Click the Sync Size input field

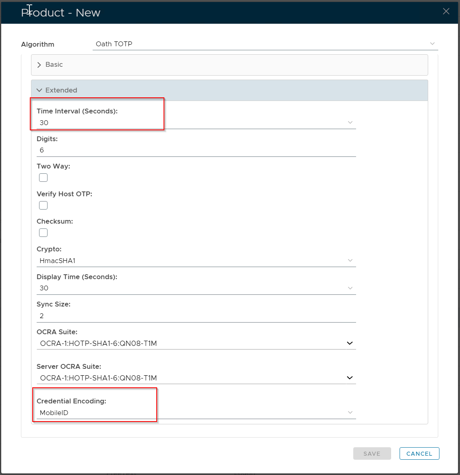pyautogui.click(x=196, y=316)
